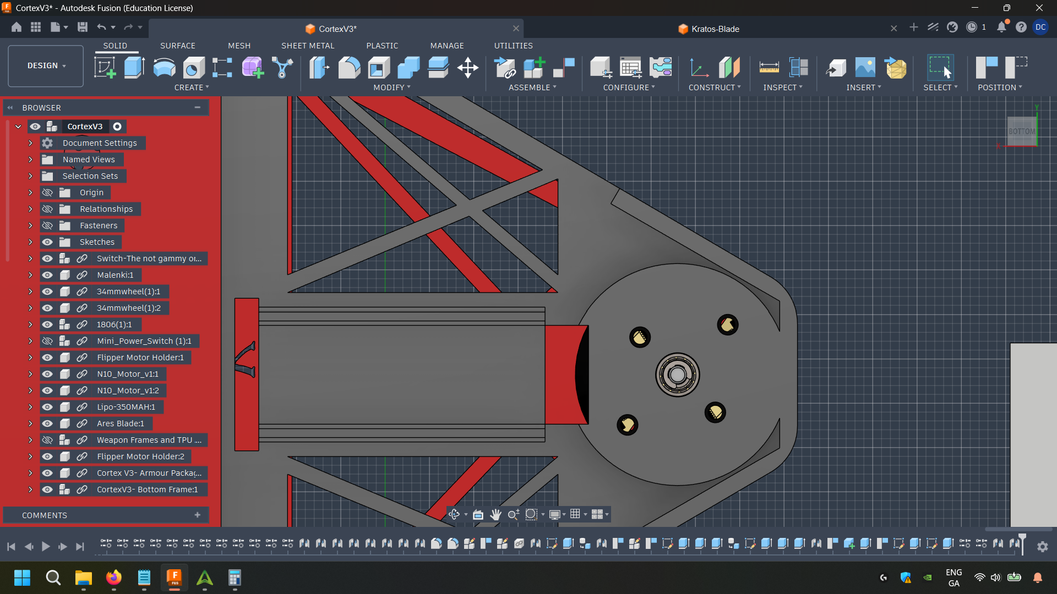The height and width of the screenshot is (594, 1057).
Task: Activate the Move/Copy tool
Action: pyautogui.click(x=467, y=68)
